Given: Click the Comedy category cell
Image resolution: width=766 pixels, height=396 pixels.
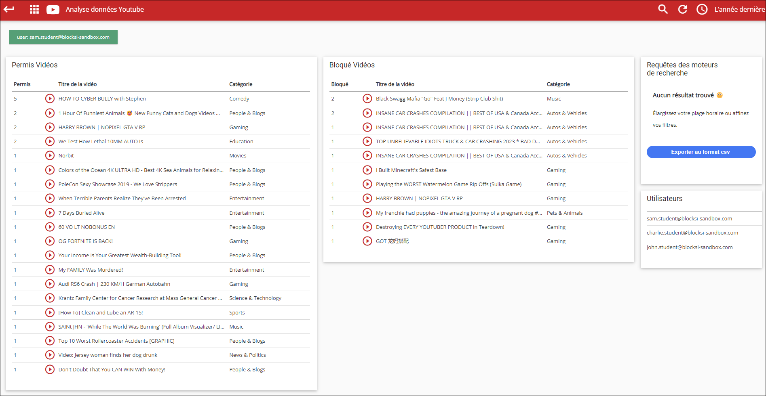Looking at the screenshot, I should pyautogui.click(x=239, y=98).
